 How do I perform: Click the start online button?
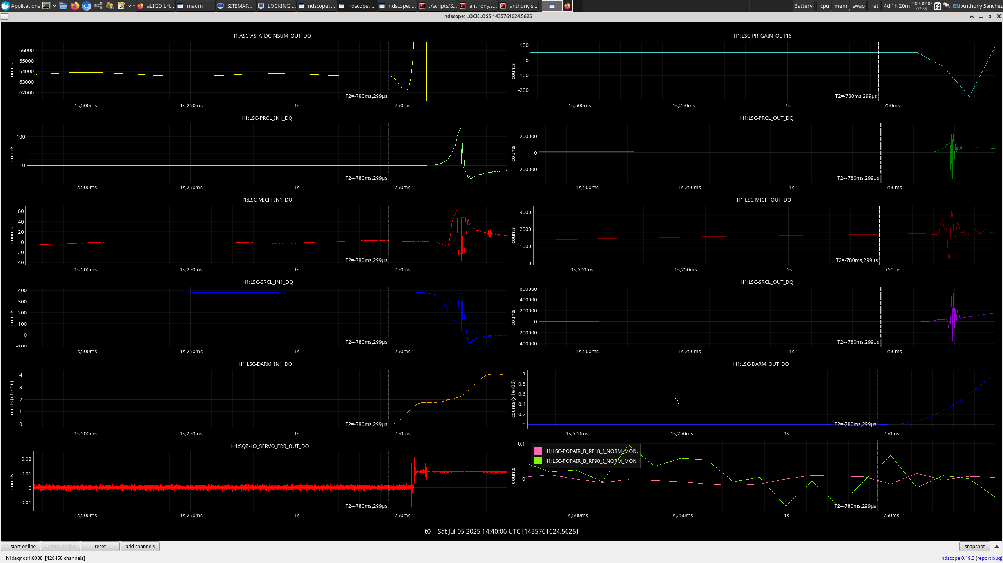point(20,546)
